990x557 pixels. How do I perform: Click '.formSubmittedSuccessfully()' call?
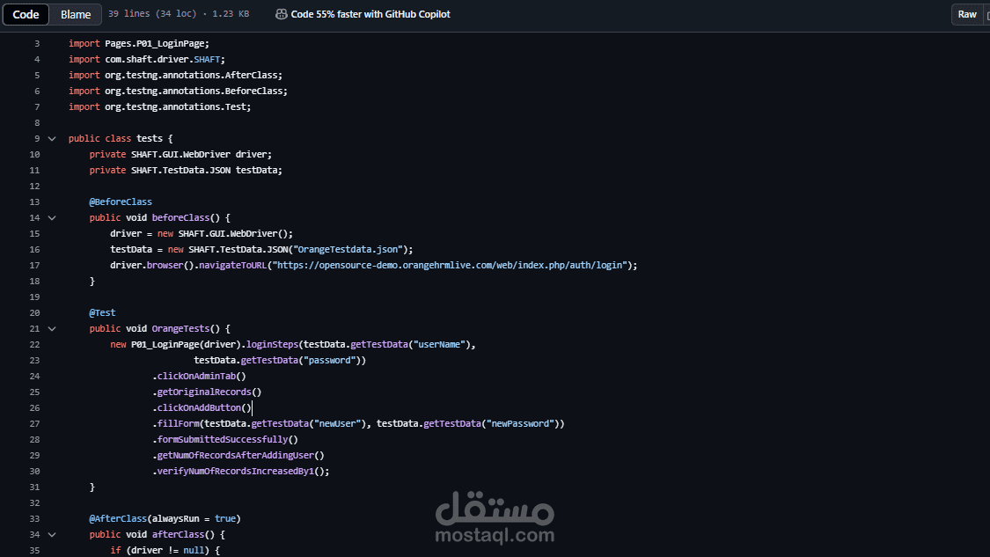point(225,440)
